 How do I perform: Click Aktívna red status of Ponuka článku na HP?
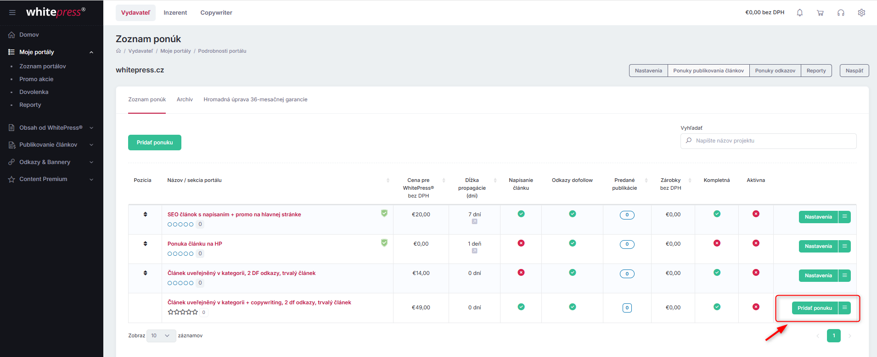[x=756, y=243]
